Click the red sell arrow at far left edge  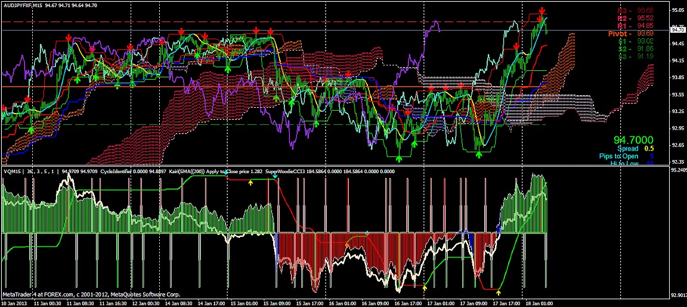(x=4, y=108)
